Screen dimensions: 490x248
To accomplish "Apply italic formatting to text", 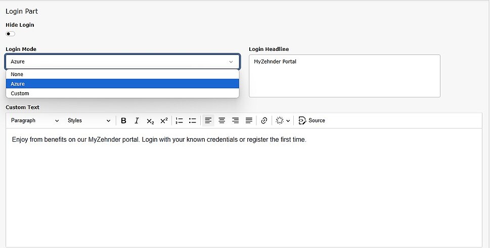I will [137, 121].
